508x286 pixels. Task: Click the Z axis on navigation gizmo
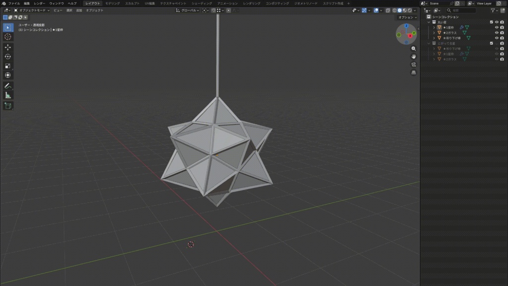tap(406, 26)
